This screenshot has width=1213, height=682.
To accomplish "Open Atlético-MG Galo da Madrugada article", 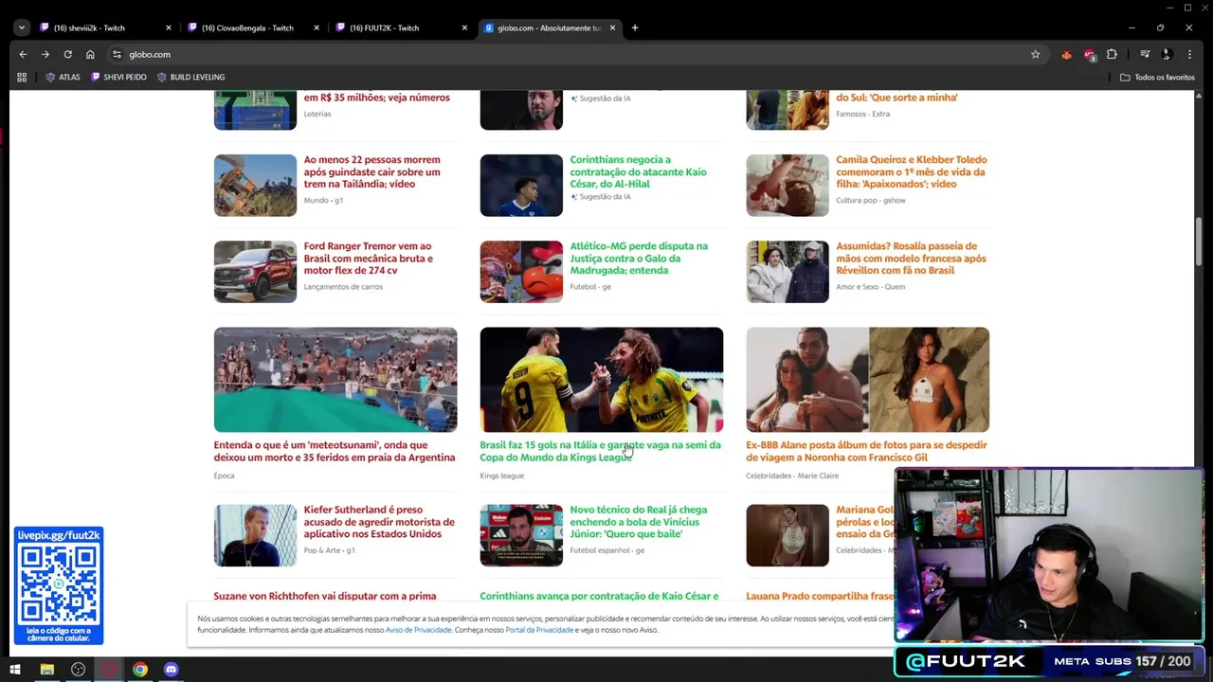I will (x=639, y=258).
